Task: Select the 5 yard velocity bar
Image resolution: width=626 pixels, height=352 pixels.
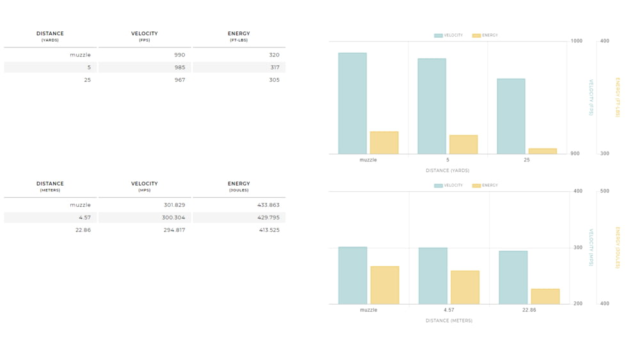Action: coord(431,106)
